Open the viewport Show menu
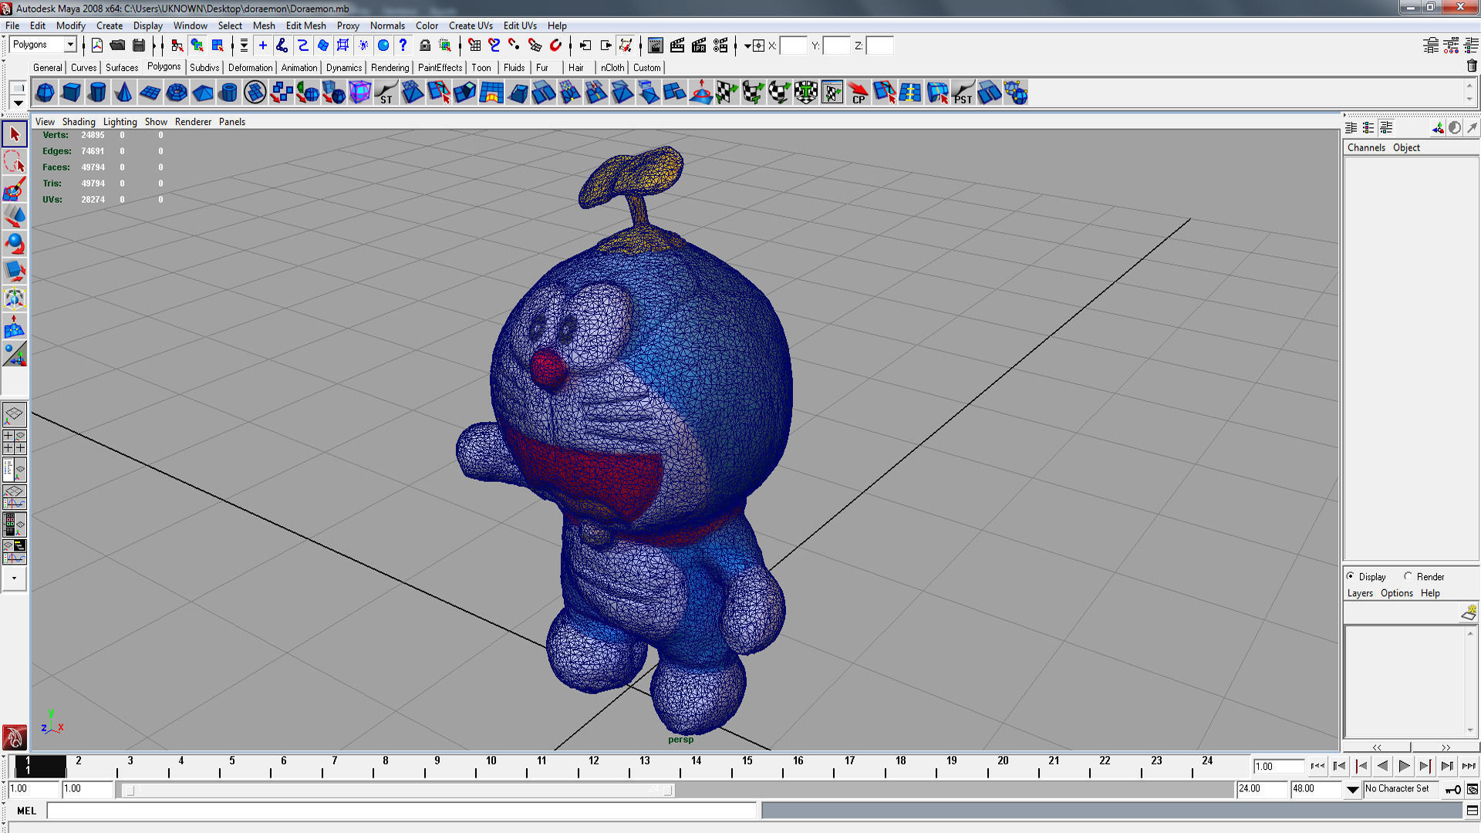The width and height of the screenshot is (1481, 833). point(156,122)
